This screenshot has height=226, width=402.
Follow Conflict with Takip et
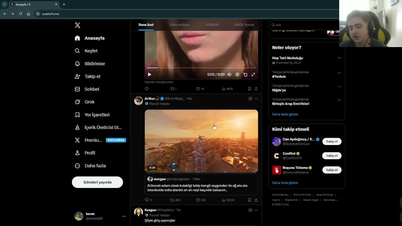click(332, 156)
